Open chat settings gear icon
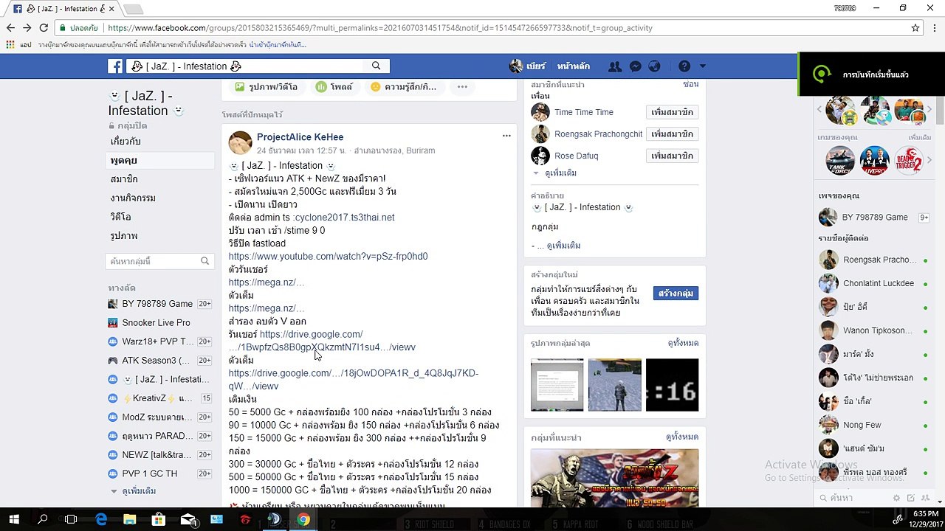Image resolution: width=945 pixels, height=531 pixels. point(896,498)
